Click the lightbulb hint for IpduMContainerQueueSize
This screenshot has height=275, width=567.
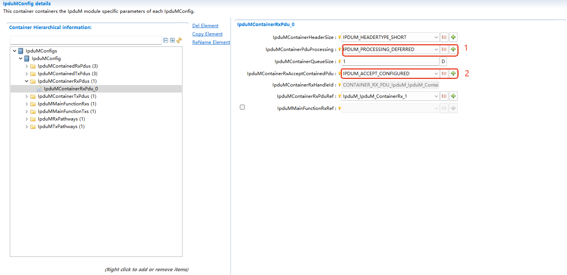click(x=339, y=62)
